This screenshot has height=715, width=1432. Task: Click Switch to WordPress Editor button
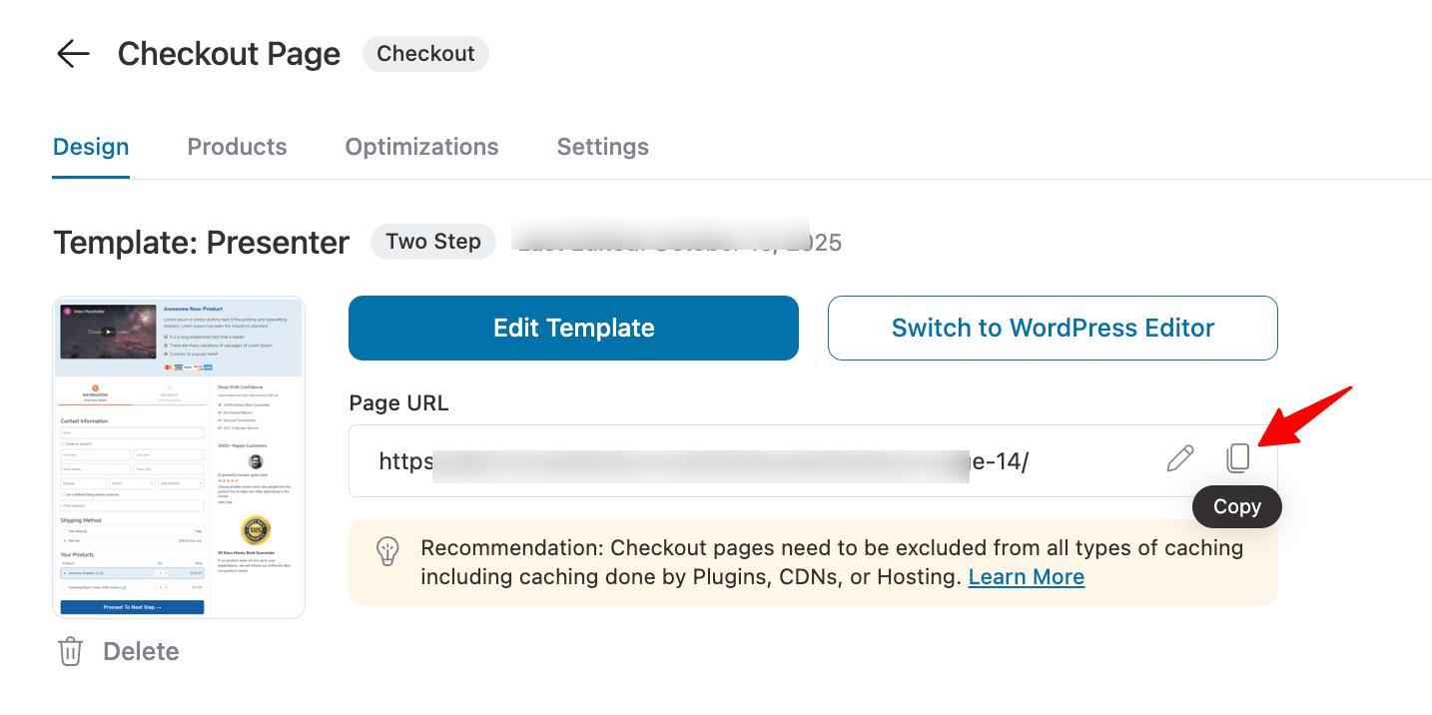(x=1053, y=328)
